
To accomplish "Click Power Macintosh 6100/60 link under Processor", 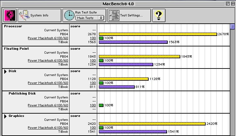I will (48, 38).
